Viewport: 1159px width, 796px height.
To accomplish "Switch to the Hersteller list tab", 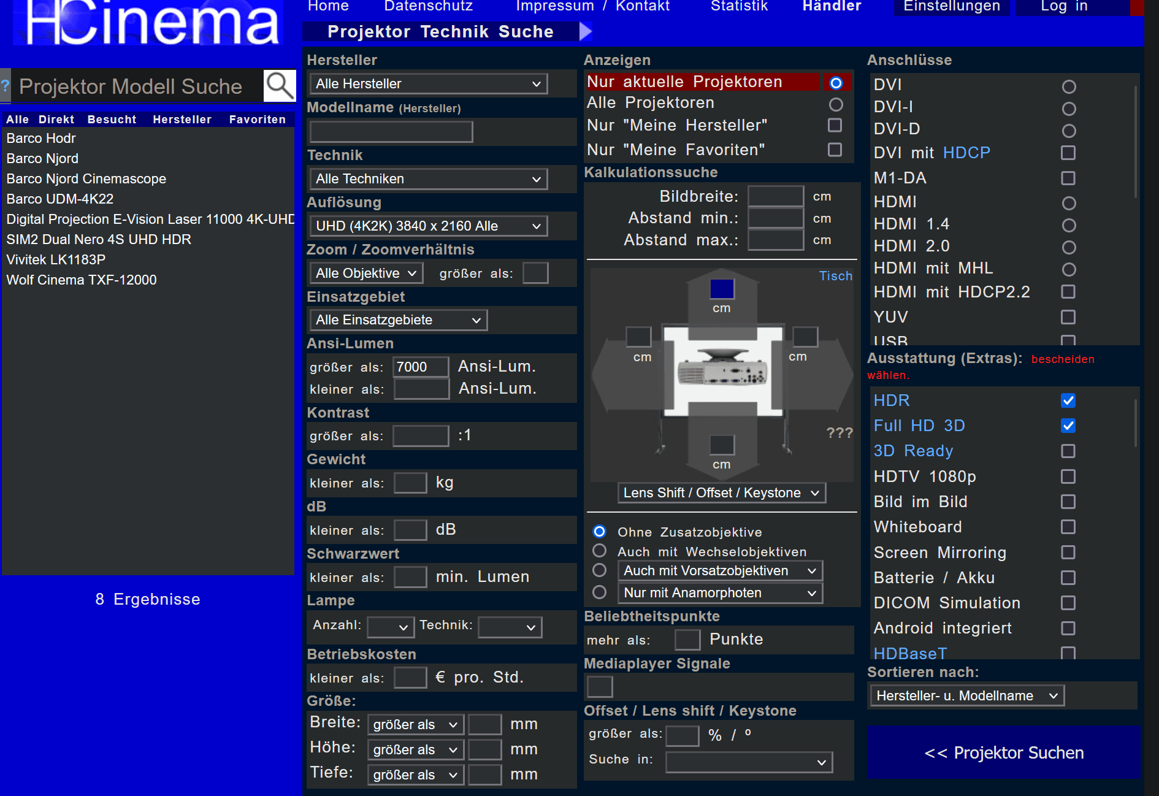I will click(x=182, y=120).
